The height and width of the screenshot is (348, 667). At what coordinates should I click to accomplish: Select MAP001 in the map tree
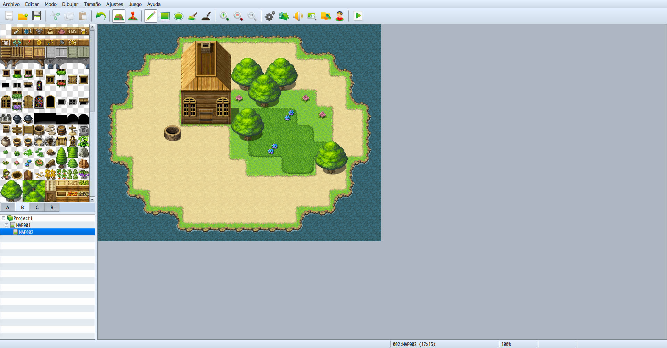23,225
